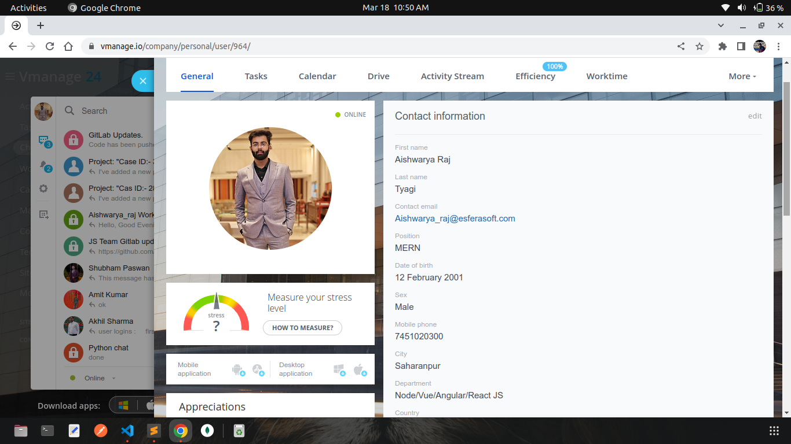Close the profile slider with blue X
This screenshot has width=791, height=444.
pyautogui.click(x=143, y=81)
